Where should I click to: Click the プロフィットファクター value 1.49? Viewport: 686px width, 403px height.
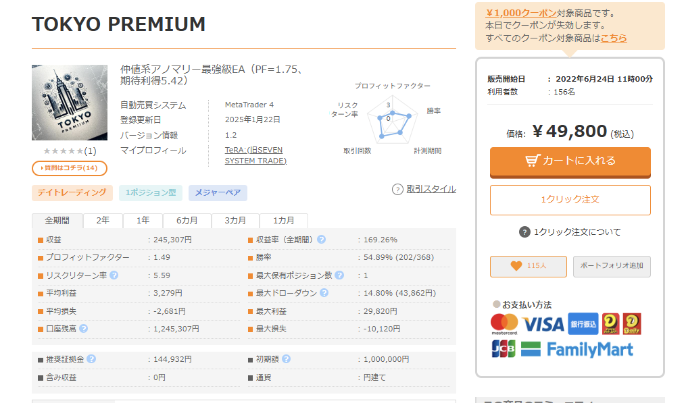(162, 257)
